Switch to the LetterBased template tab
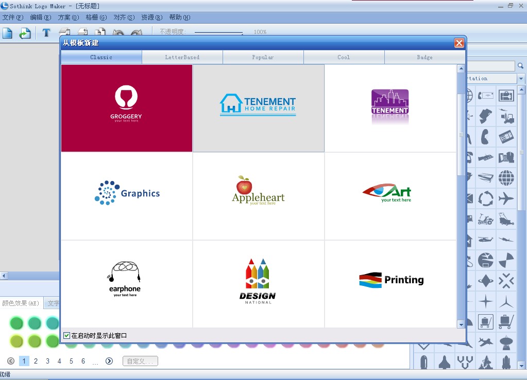 pyautogui.click(x=182, y=58)
